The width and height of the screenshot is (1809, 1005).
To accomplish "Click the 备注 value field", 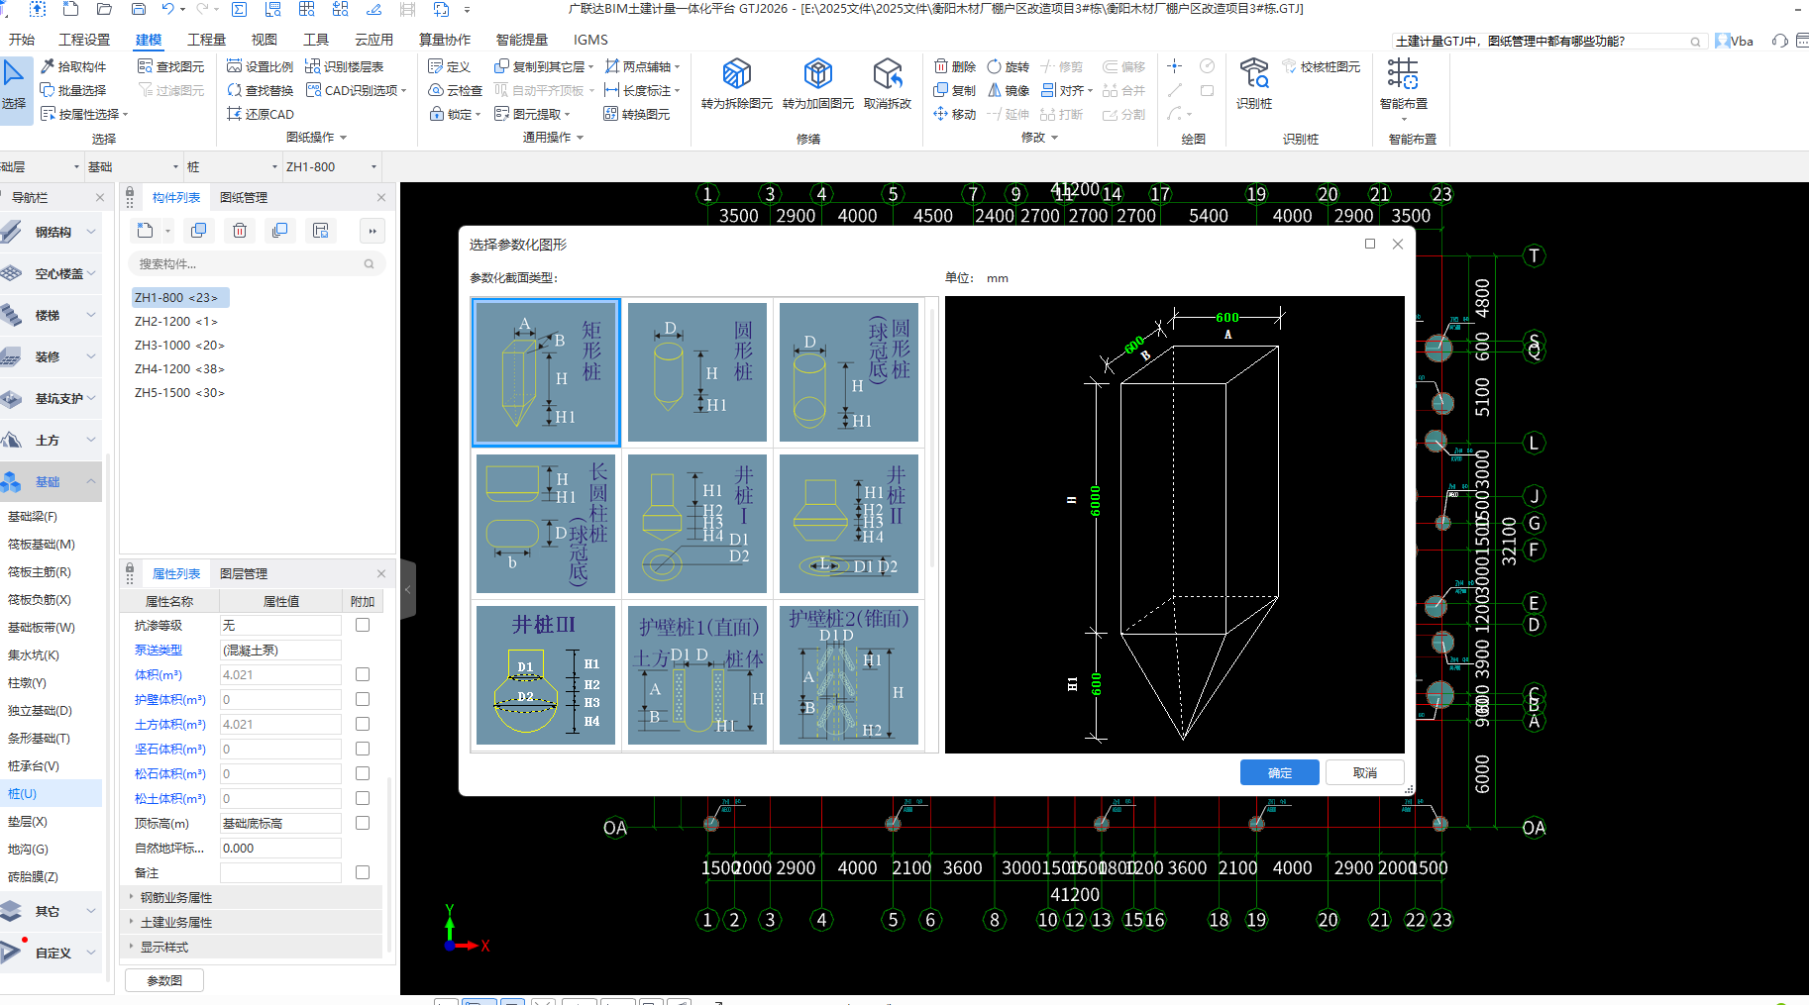I will (280, 872).
